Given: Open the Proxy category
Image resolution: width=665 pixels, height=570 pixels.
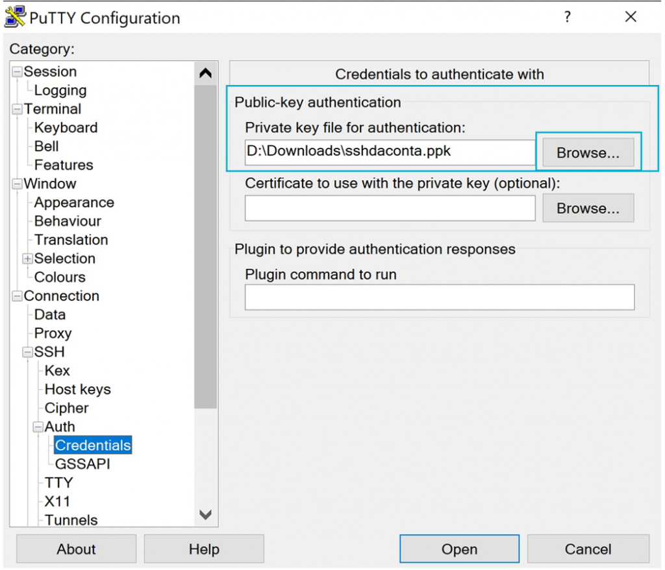Looking at the screenshot, I should click(53, 333).
